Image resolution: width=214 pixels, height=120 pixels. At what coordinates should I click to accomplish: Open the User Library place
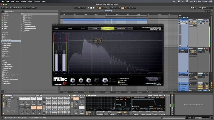click(7, 64)
